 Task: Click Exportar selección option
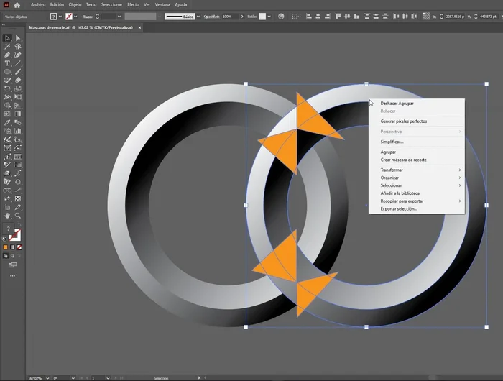click(x=399, y=208)
